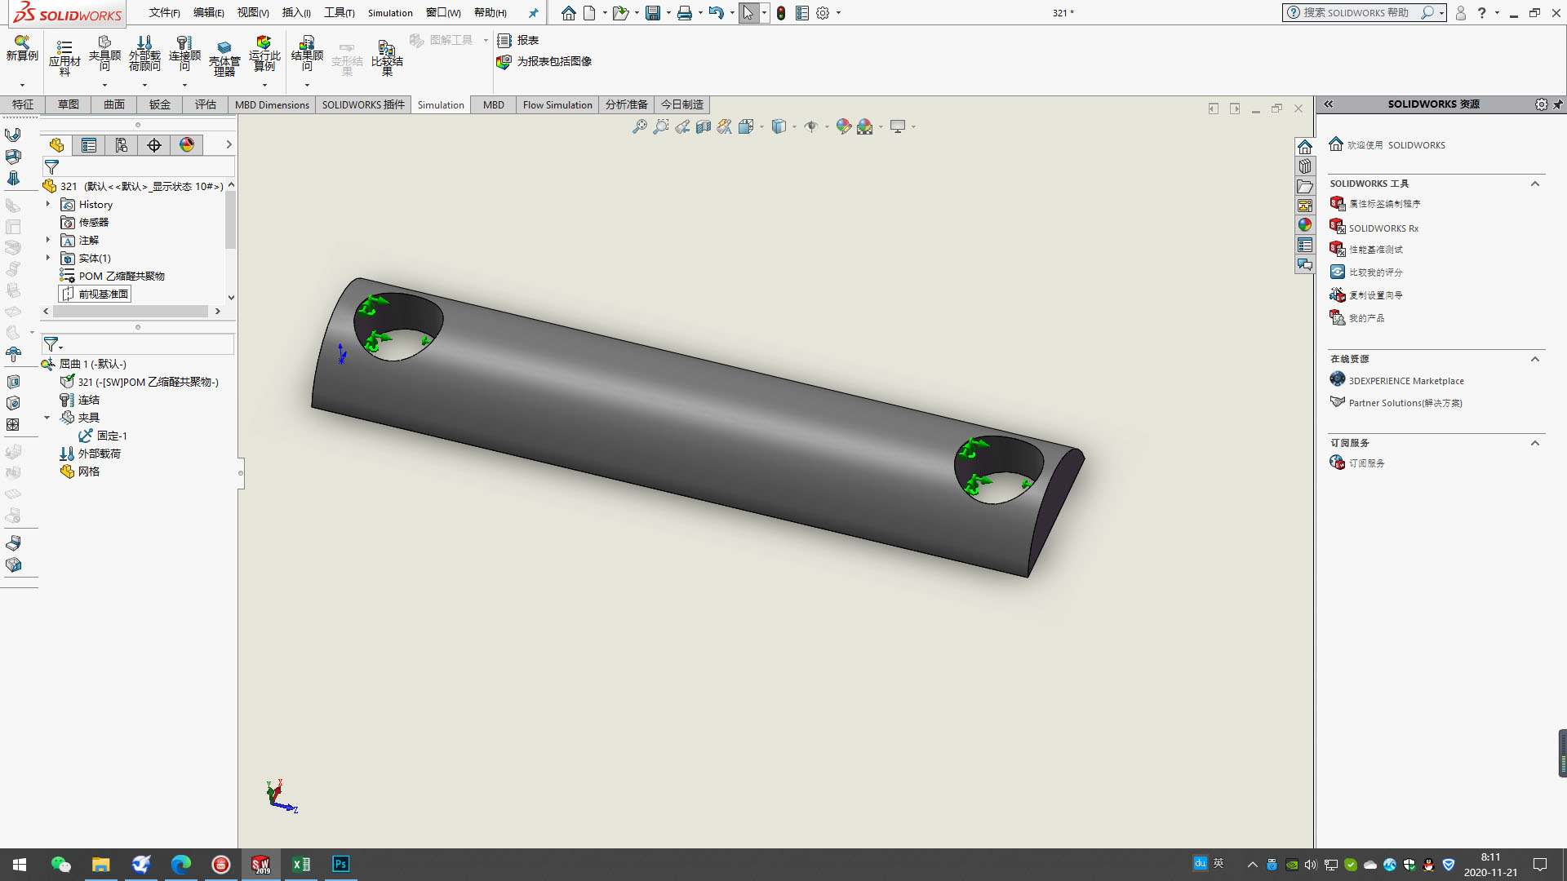Click Zoom to Fit in view toolbar

tap(640, 126)
